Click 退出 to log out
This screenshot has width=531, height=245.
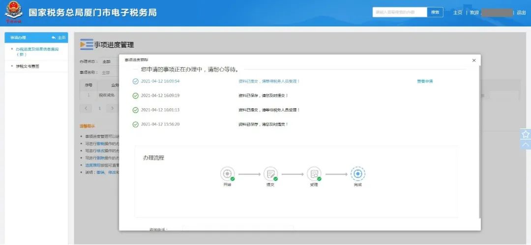(x=521, y=12)
